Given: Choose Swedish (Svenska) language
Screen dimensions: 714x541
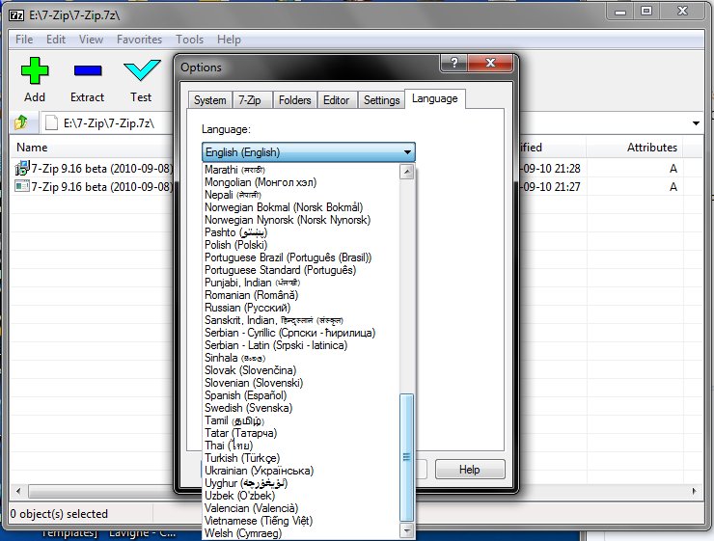Looking at the screenshot, I should click(x=300, y=408).
